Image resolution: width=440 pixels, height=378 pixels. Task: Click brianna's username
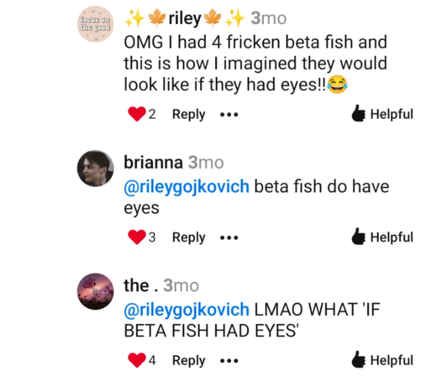153,163
